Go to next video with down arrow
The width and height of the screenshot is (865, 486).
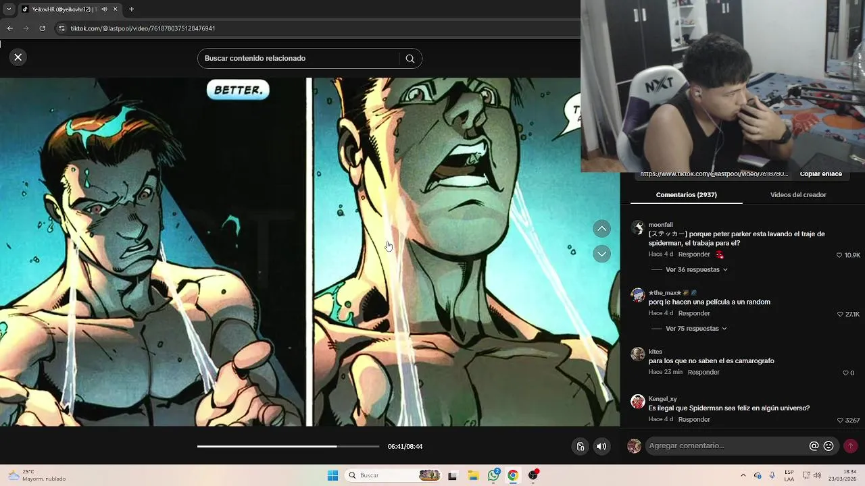[x=601, y=254]
